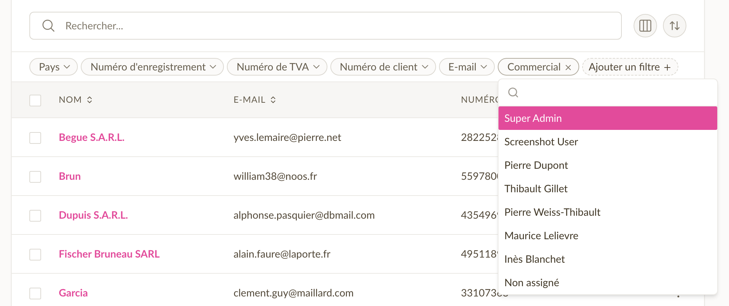Tick the select-all checkbox in the header
Screen dimensions: 729x306
(x=35, y=100)
